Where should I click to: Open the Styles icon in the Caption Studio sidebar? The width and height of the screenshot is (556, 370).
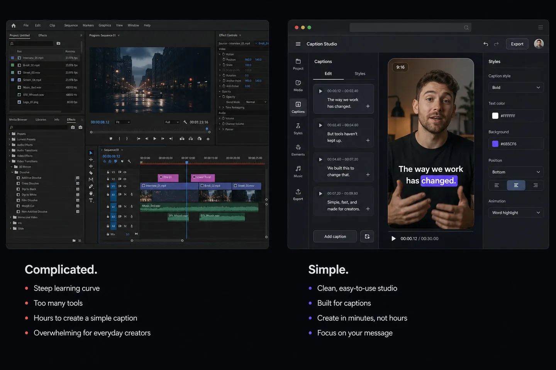[x=298, y=126]
